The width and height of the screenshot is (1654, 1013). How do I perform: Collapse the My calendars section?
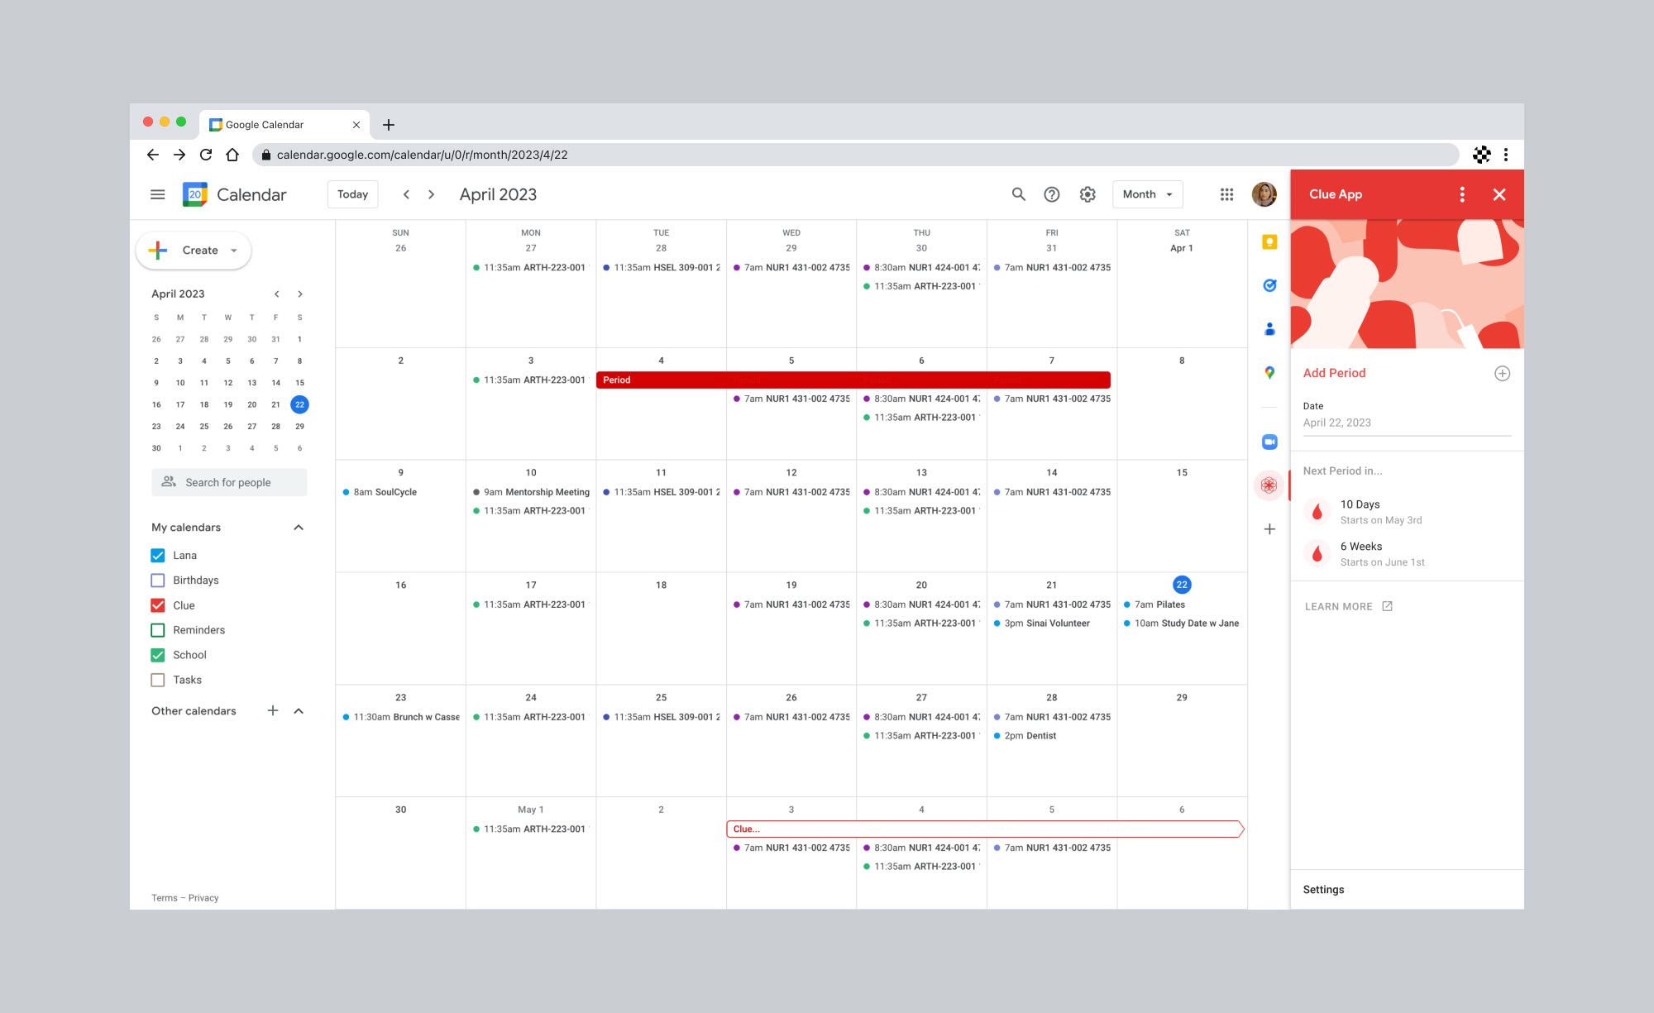point(299,528)
